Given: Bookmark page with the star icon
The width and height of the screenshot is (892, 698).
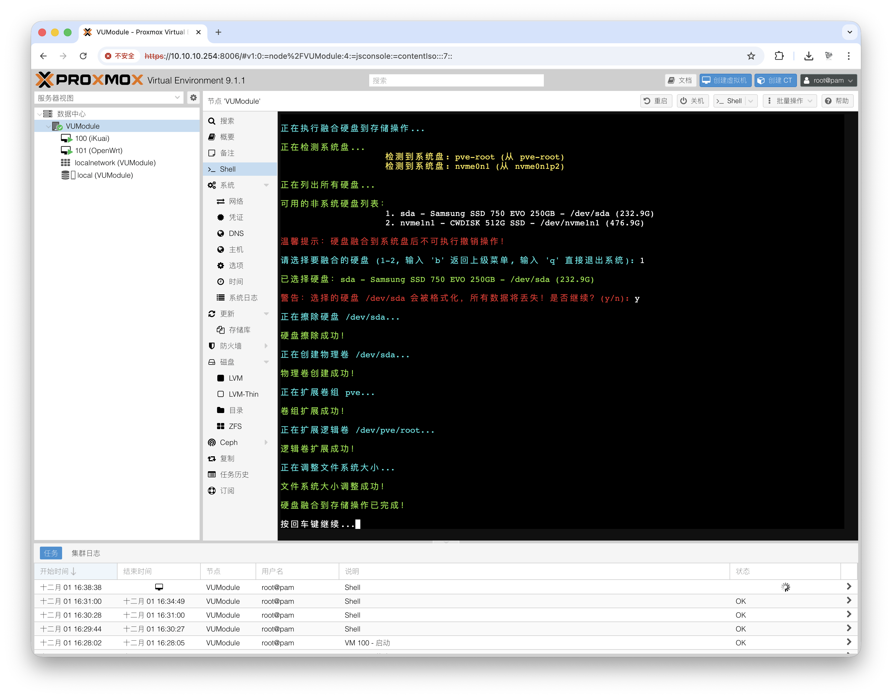Looking at the screenshot, I should (x=751, y=56).
